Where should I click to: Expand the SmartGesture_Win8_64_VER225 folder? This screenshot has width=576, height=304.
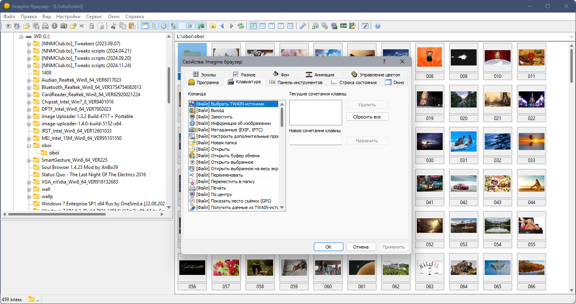coord(29,160)
